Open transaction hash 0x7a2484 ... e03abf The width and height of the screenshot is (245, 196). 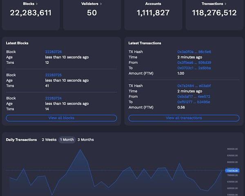pyautogui.click(x=194, y=86)
